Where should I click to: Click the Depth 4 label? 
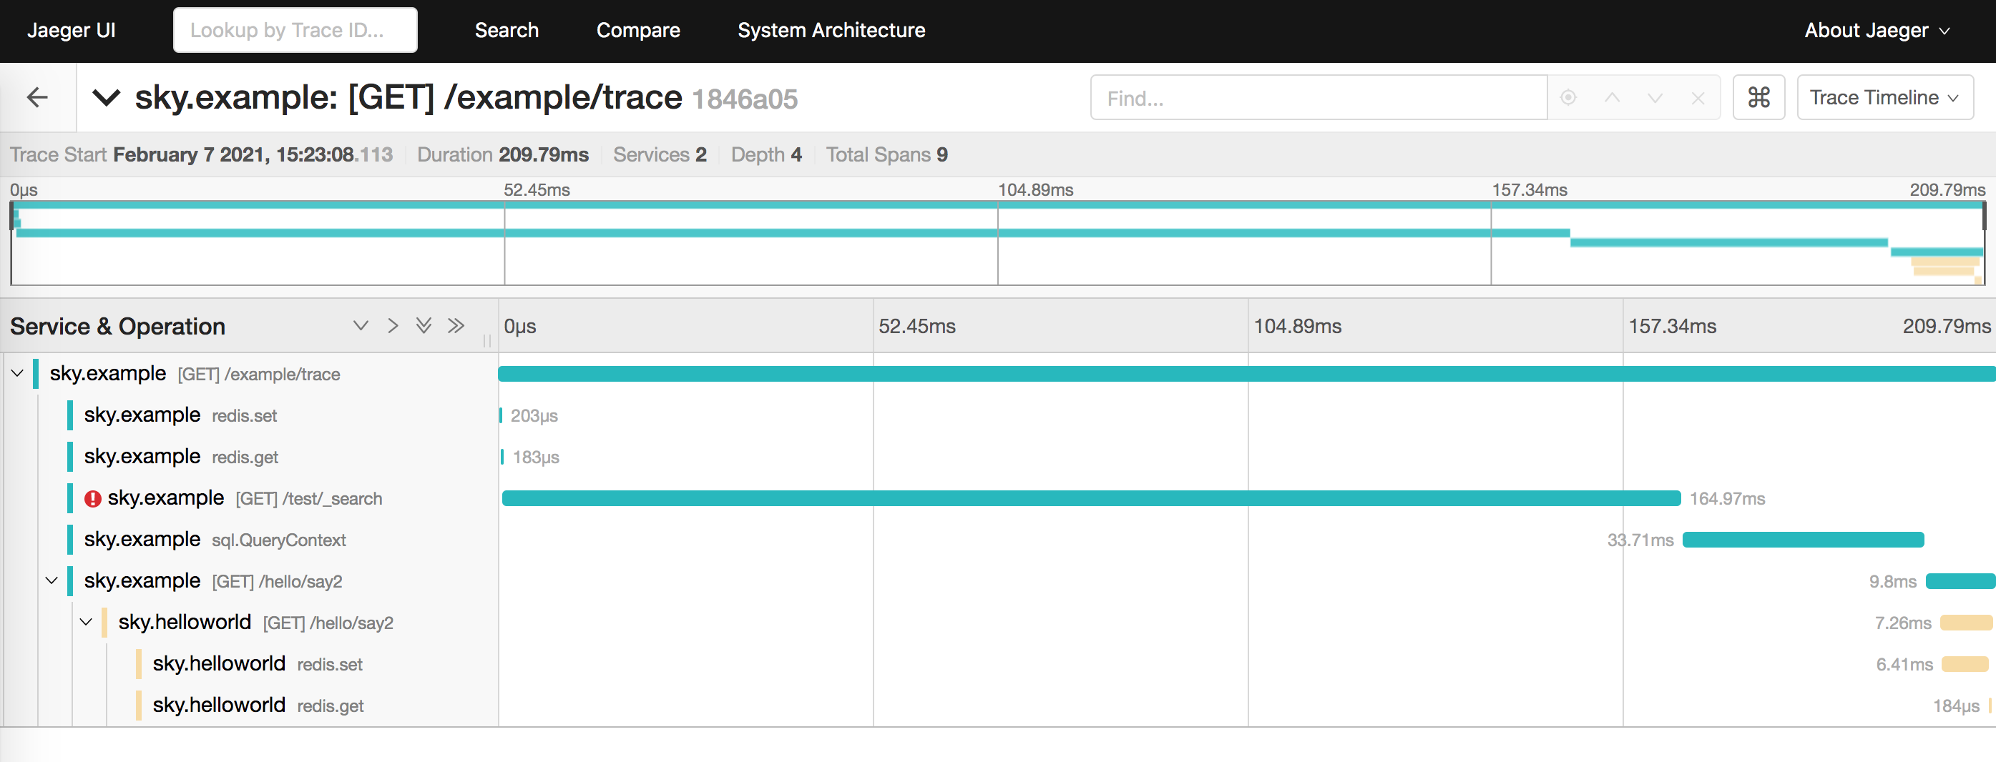[x=765, y=154]
